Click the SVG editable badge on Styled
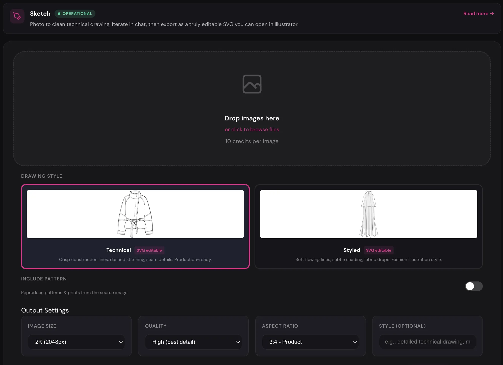The image size is (503, 365). (379, 250)
